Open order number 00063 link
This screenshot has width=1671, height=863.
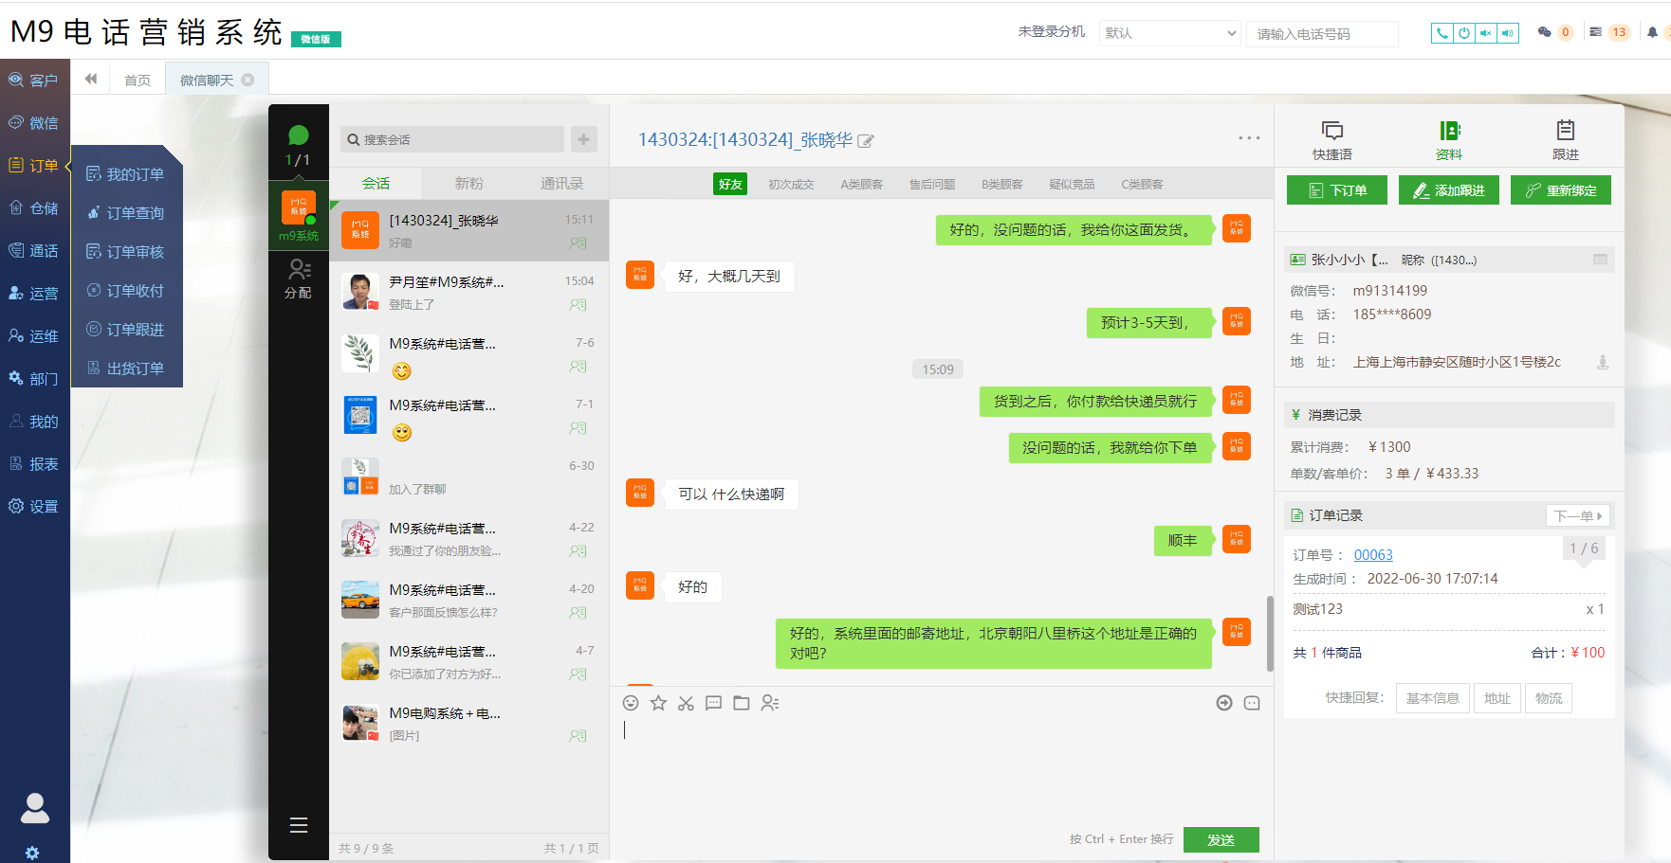click(1373, 555)
